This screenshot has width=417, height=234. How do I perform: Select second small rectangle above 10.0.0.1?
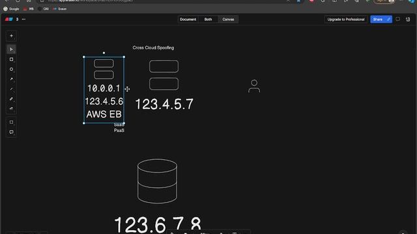pyautogui.click(x=104, y=75)
